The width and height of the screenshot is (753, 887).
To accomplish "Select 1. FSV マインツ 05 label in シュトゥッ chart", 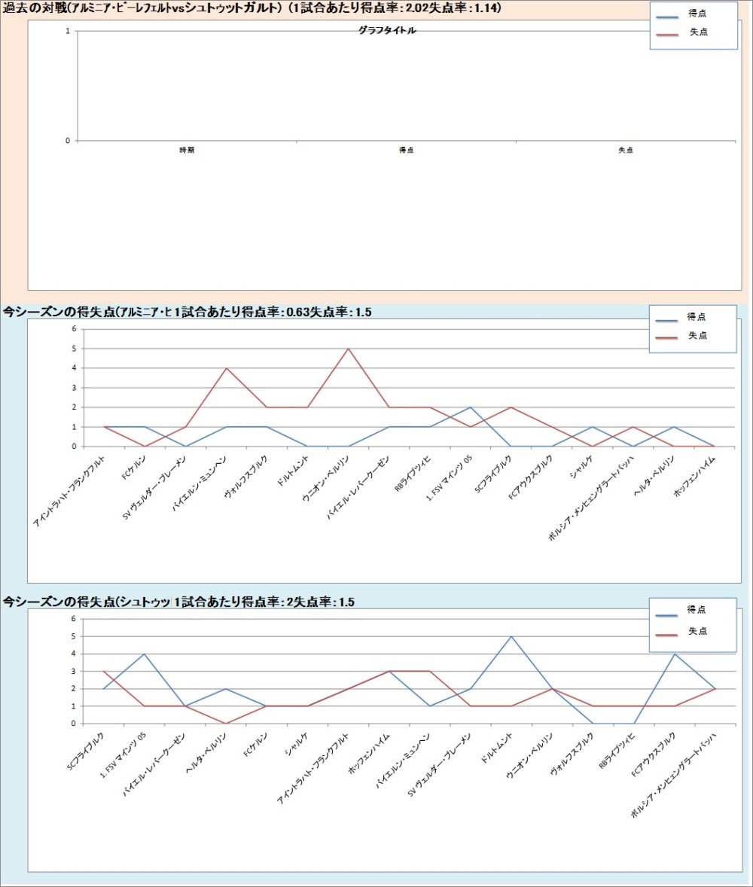I will click(x=123, y=755).
